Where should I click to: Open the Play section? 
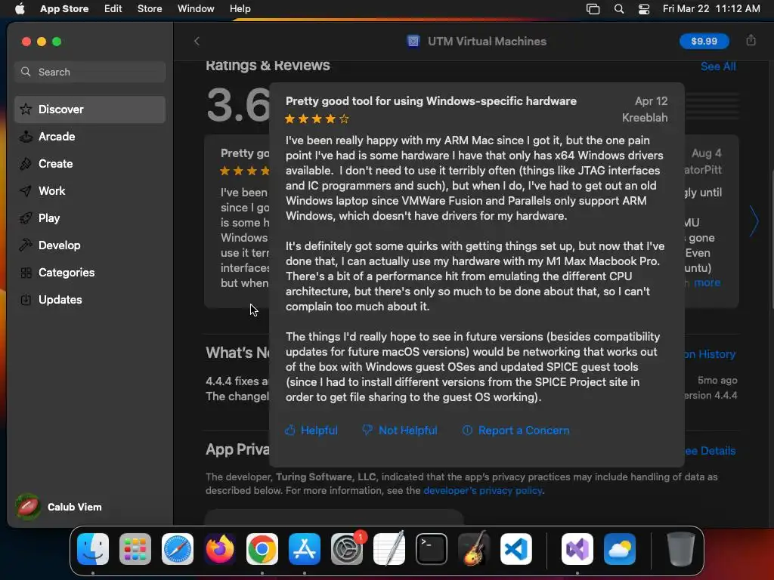tap(90, 218)
